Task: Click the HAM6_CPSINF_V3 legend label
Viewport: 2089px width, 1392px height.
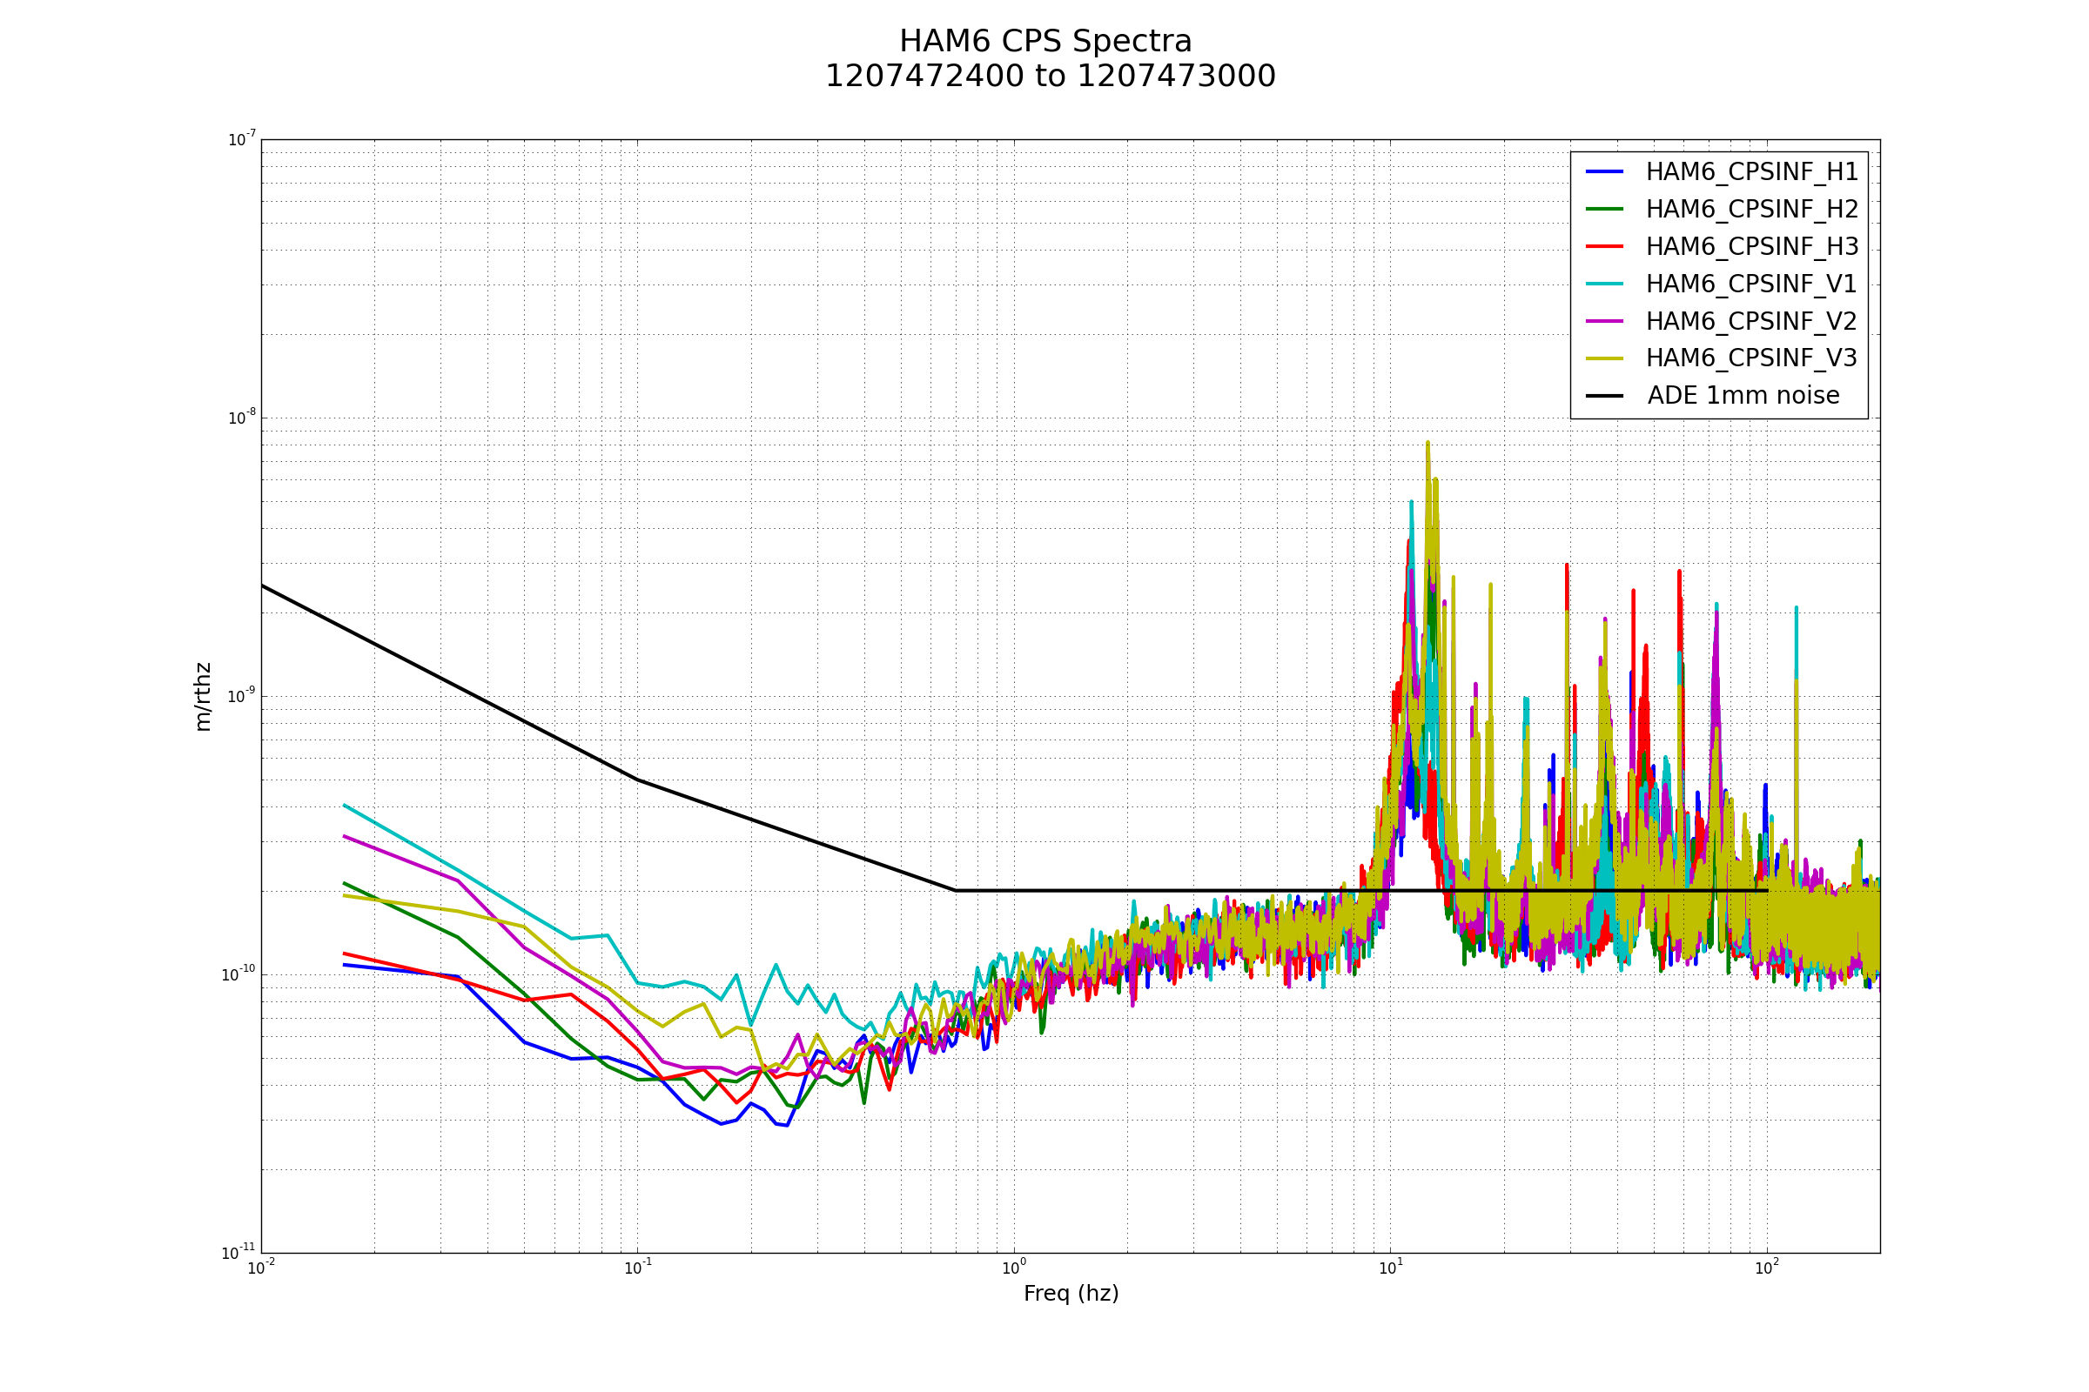Action: point(1750,358)
